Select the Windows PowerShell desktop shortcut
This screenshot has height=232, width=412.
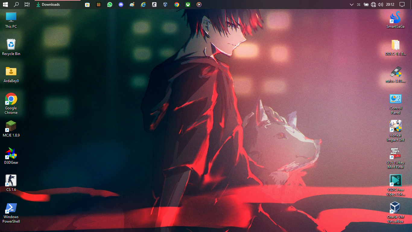11,213
